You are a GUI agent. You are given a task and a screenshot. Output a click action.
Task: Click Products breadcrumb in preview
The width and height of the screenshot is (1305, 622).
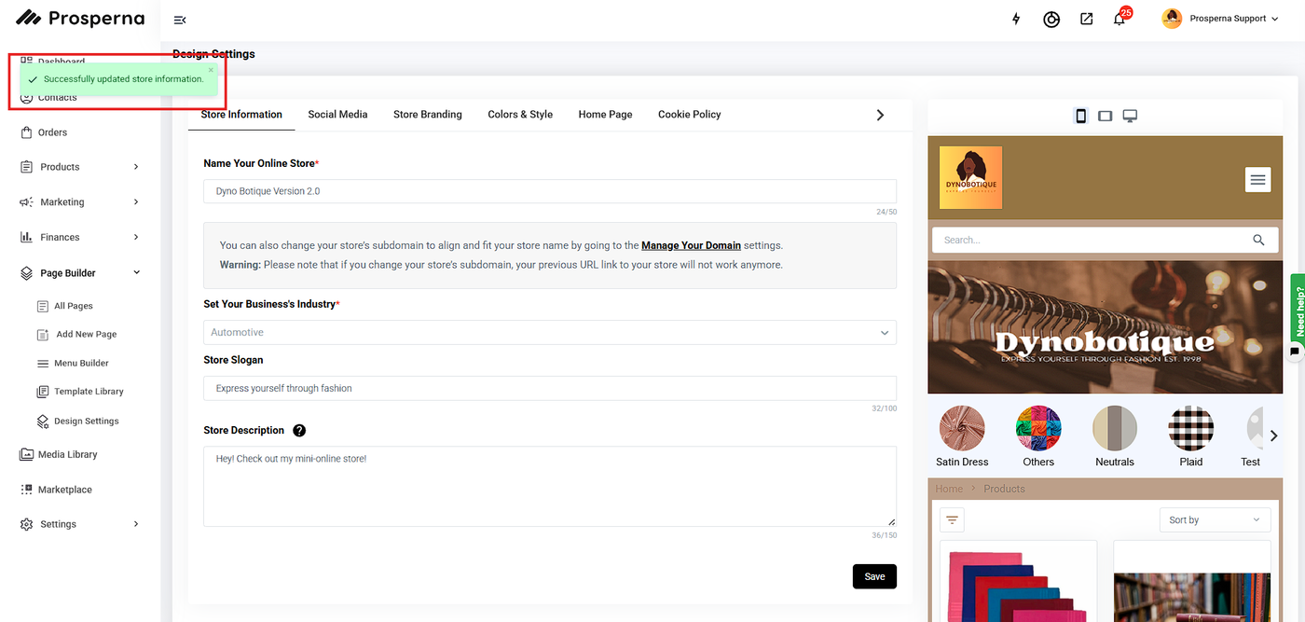point(1004,489)
